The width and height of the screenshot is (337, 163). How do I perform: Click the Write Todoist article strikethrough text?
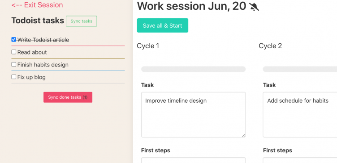pyautogui.click(x=43, y=40)
